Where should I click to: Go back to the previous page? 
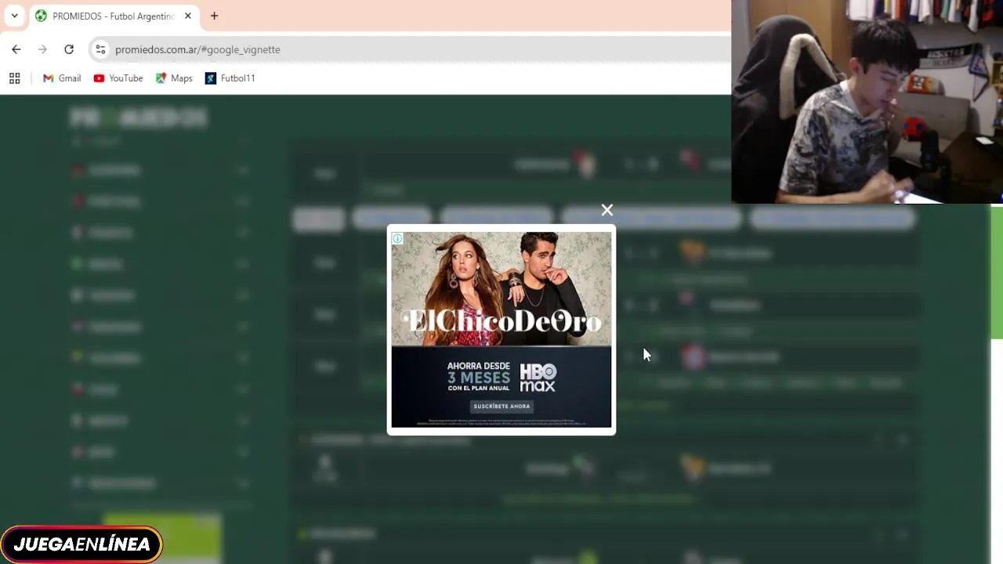pyautogui.click(x=16, y=49)
